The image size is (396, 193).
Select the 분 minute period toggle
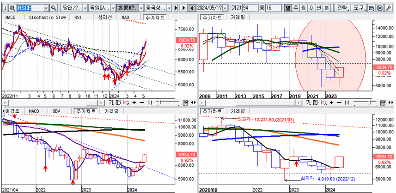click(327, 8)
